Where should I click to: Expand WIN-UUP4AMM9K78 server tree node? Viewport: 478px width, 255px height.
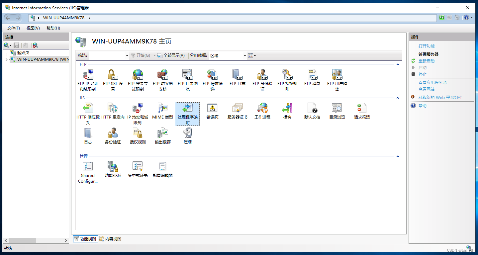[6, 59]
